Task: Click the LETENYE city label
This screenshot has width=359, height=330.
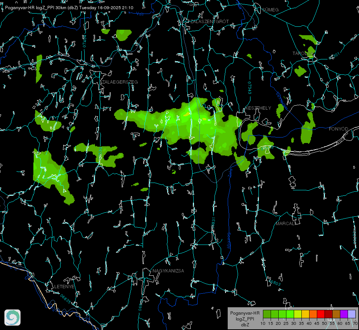Action: [64, 287]
